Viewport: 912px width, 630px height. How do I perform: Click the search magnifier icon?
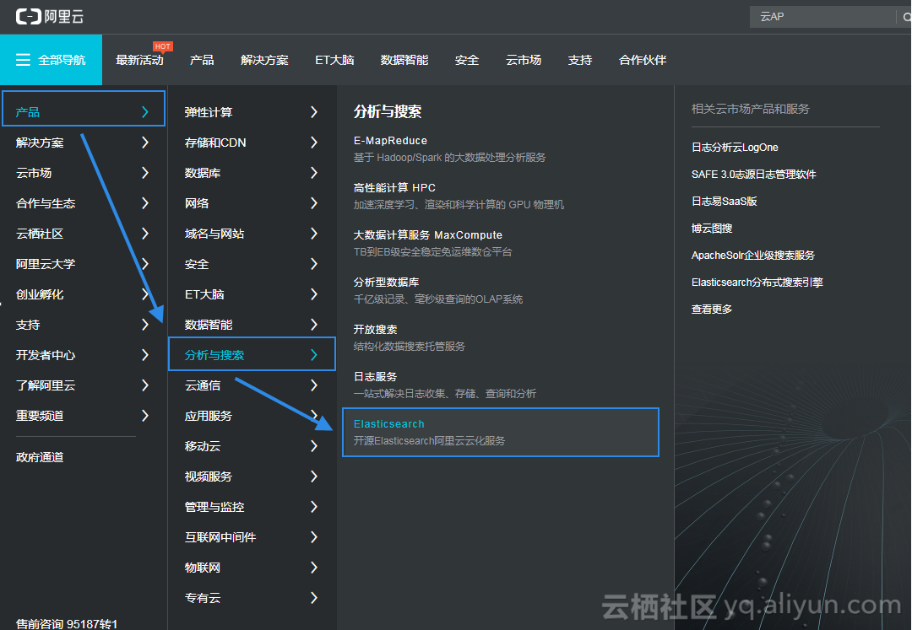[x=907, y=17]
